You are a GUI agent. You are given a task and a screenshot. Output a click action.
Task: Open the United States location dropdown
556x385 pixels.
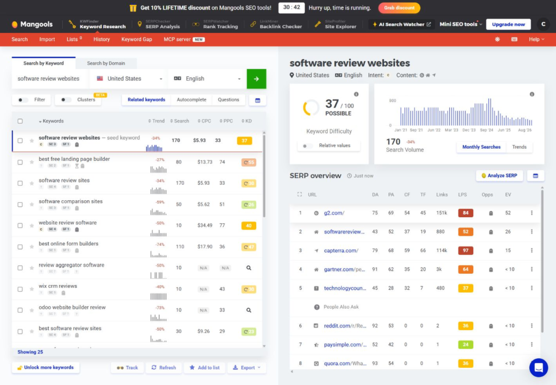[x=129, y=79]
